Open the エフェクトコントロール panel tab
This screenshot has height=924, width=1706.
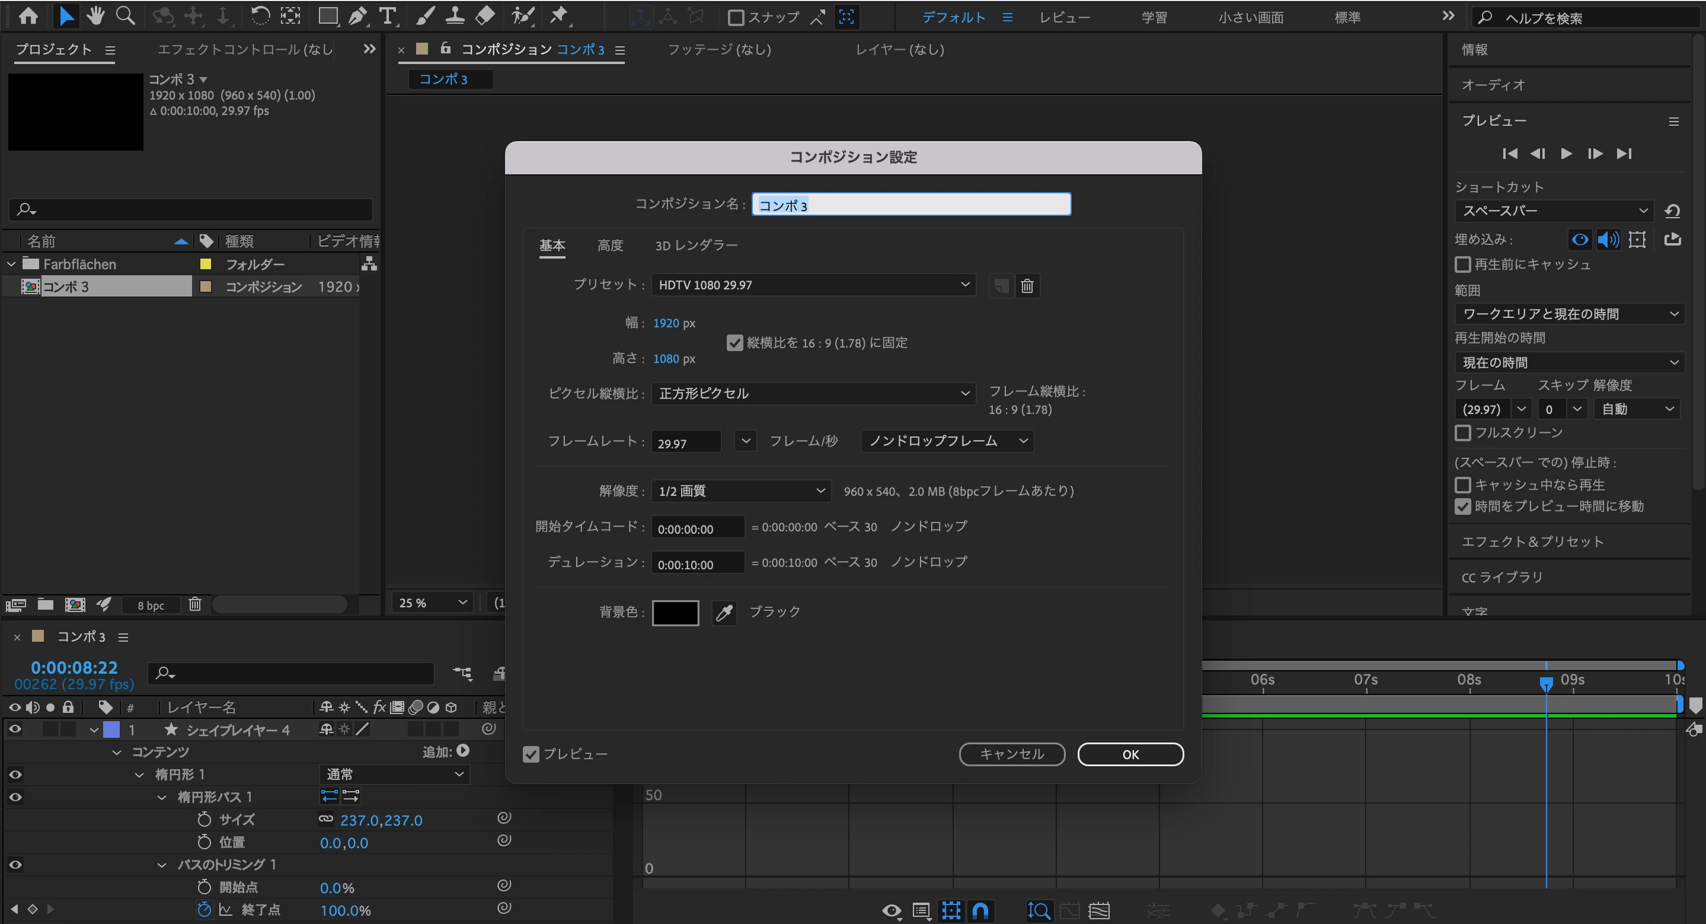point(245,50)
